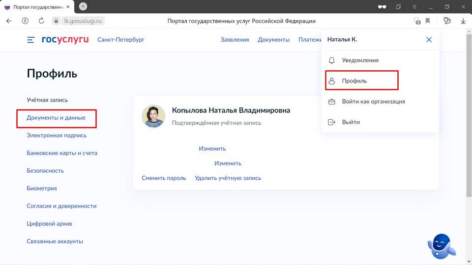
Task: Open the Заявления top navigation tab
Action: click(x=235, y=40)
